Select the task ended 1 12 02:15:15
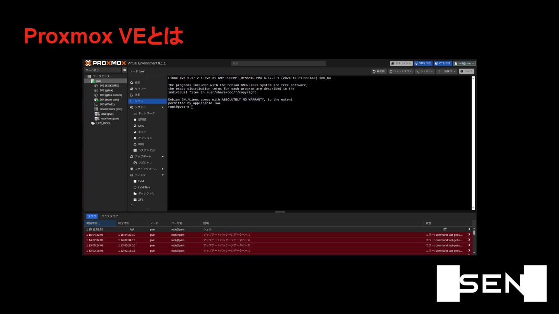Screen dimensions: 559x314 (x=278, y=251)
